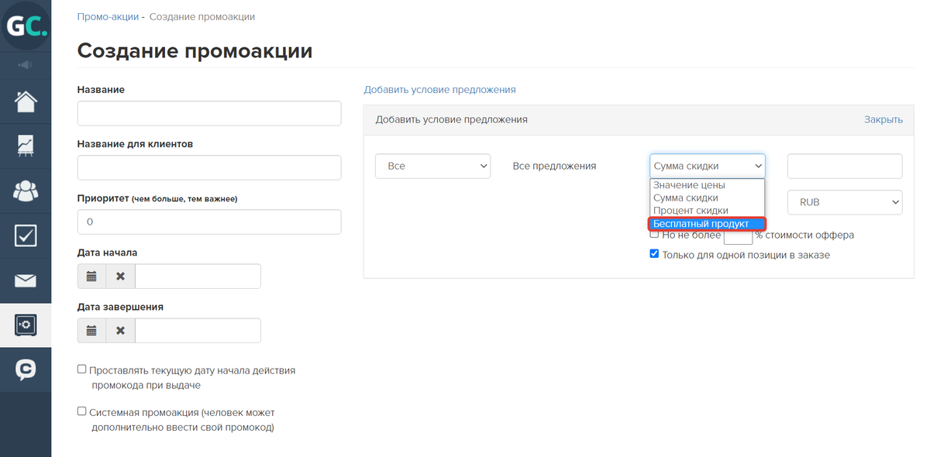The image size is (930, 457).
Task: Open the Промо-акции breadcrumb link
Action: 108,16
